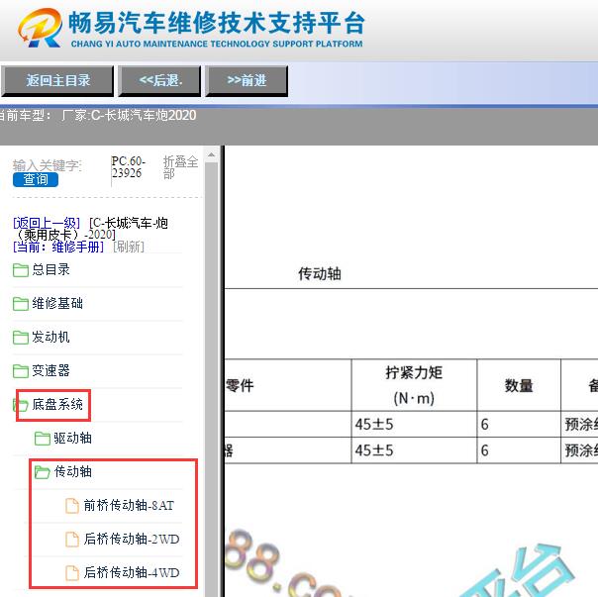The height and width of the screenshot is (597, 598).
Task: Click the 当前：维修手册 link
Action: [58, 247]
